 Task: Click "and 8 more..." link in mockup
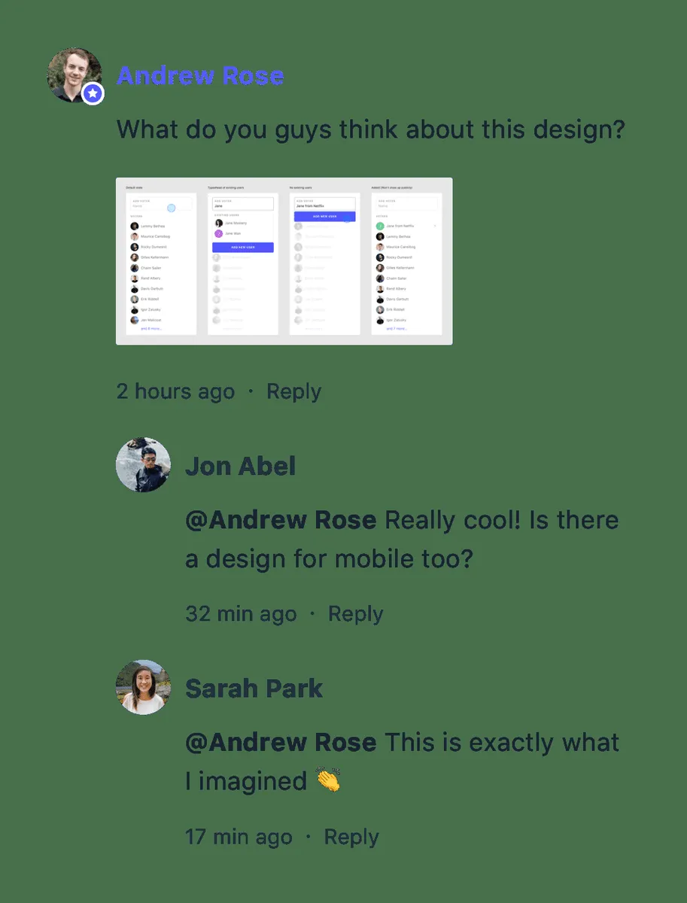pyautogui.click(x=151, y=329)
